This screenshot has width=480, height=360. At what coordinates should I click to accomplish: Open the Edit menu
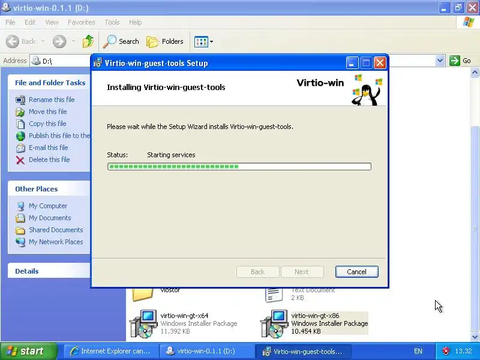30,22
